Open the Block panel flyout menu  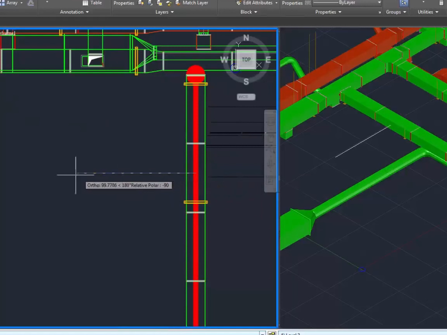(248, 12)
